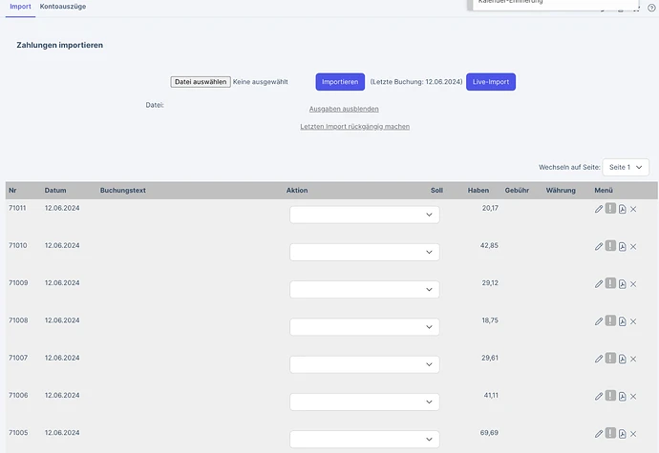Open Aktion dropdown for booking 71006
The height and width of the screenshot is (453, 659).
pyautogui.click(x=365, y=402)
